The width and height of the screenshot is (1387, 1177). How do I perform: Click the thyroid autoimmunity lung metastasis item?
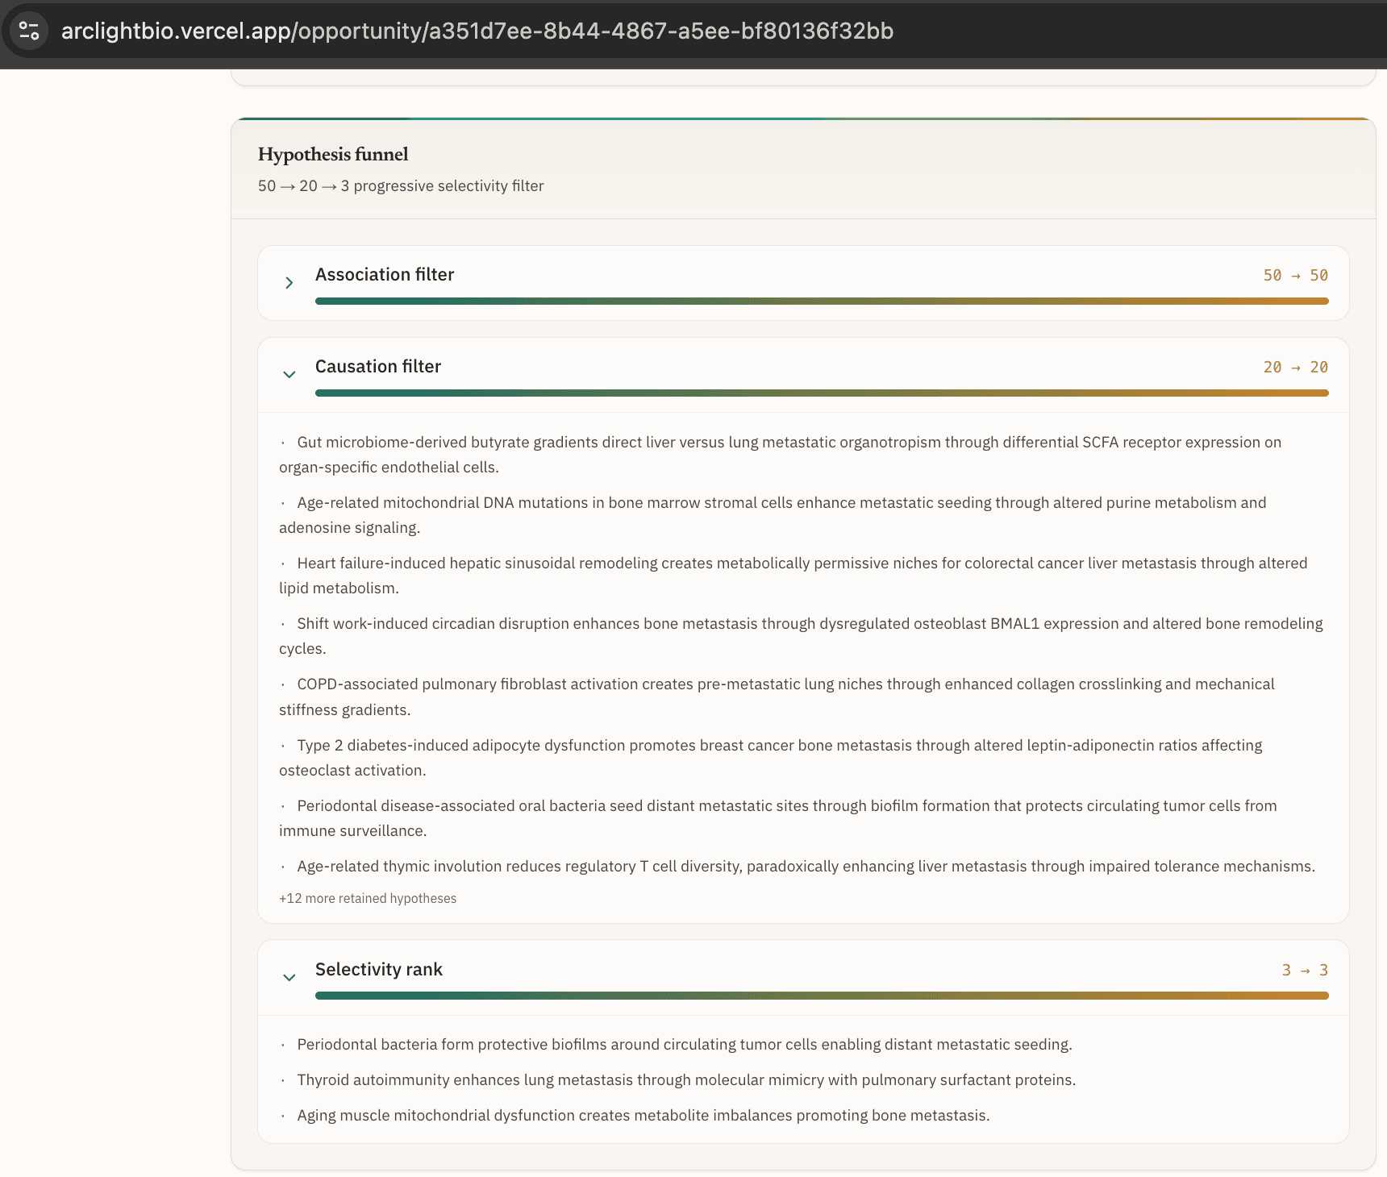(678, 1080)
